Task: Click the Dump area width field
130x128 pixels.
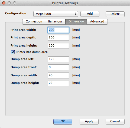Action: click(58, 76)
